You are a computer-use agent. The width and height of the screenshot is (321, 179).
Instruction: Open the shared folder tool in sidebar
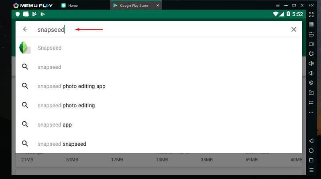point(311,93)
